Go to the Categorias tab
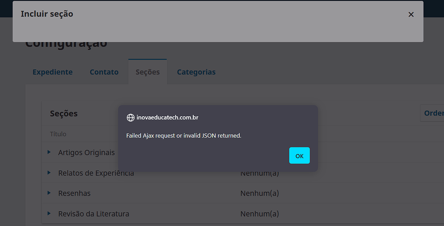The height and width of the screenshot is (226, 444). 196,72
